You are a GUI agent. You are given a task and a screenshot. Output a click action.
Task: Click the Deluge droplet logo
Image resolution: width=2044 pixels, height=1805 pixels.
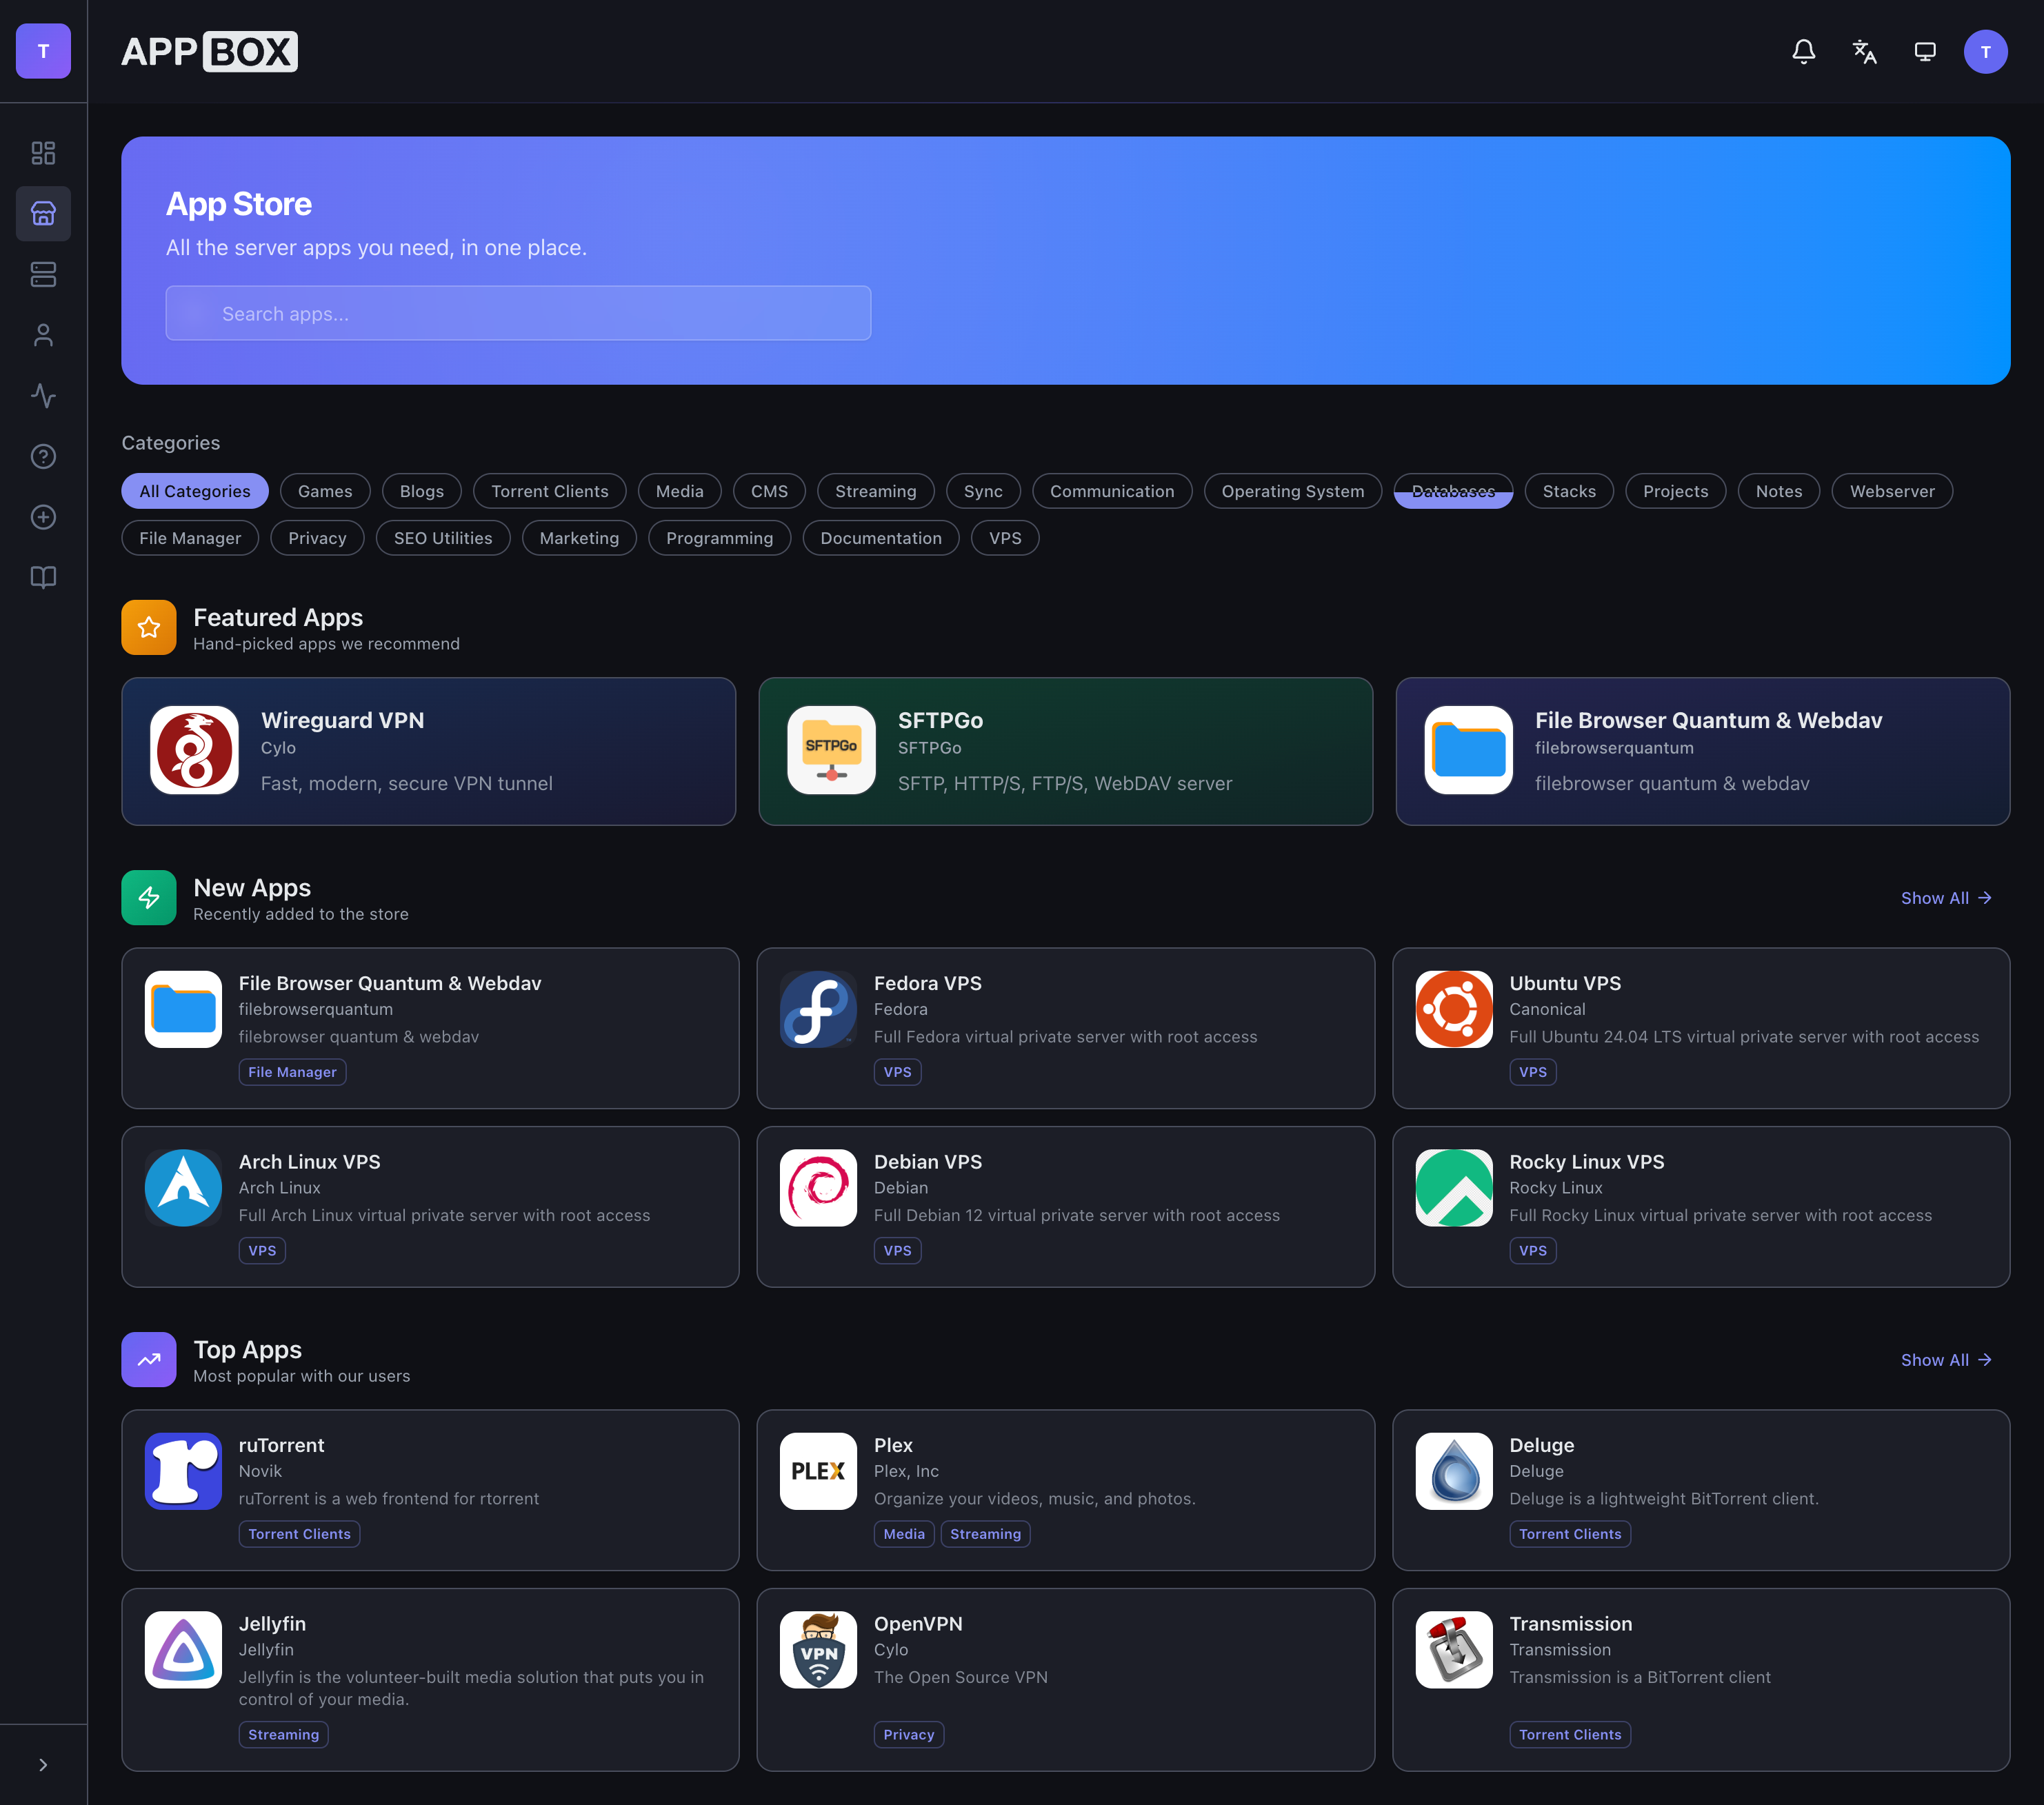pos(1454,1471)
